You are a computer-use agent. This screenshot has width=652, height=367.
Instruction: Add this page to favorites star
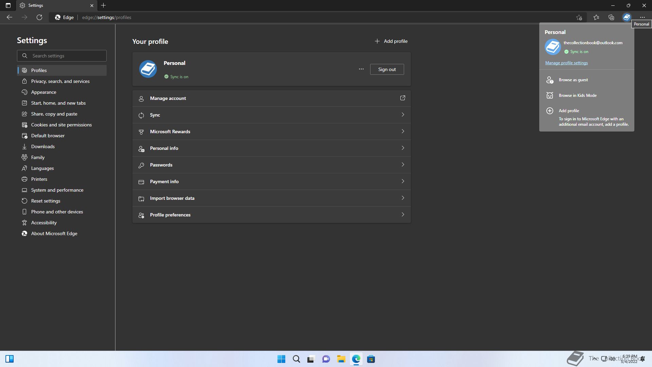pyautogui.click(x=579, y=17)
